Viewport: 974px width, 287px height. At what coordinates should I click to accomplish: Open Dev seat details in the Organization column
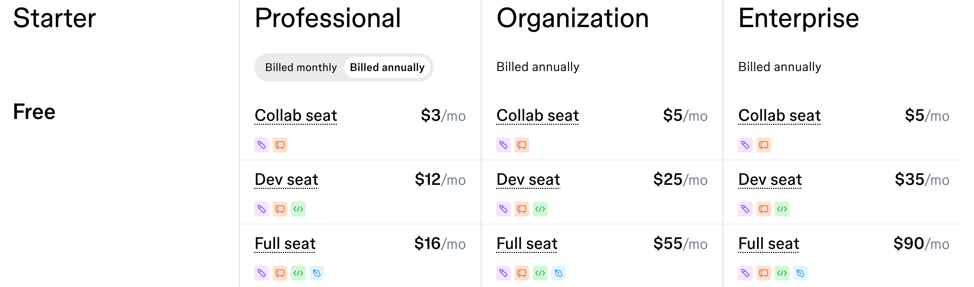[528, 180]
